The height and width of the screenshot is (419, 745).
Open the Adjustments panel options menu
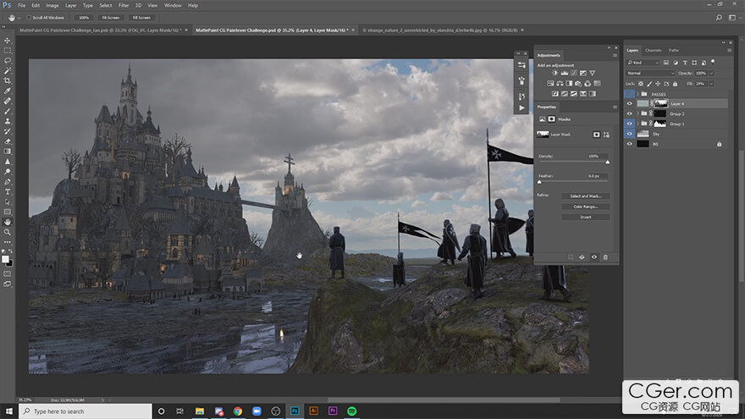tap(615, 55)
